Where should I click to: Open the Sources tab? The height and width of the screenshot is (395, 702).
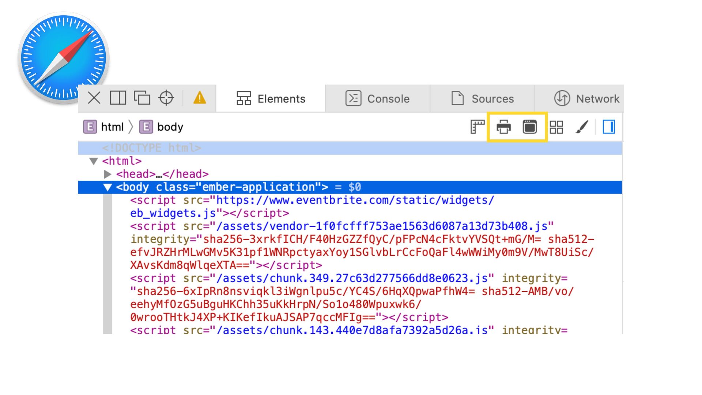tap(482, 98)
